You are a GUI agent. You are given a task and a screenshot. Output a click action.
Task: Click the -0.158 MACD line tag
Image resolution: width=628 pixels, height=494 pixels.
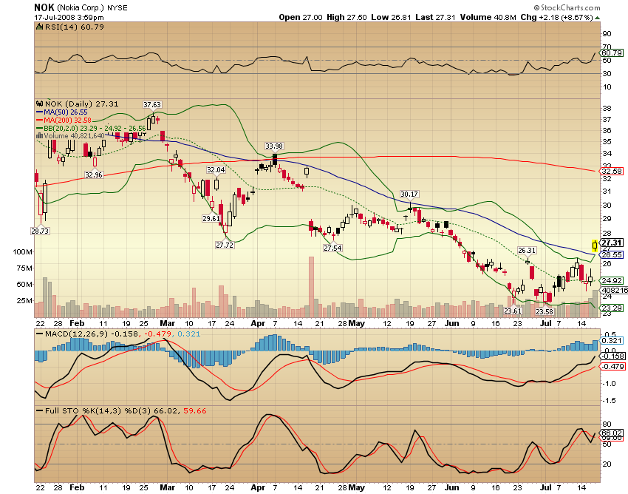[612, 356]
